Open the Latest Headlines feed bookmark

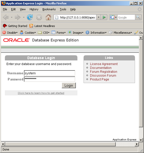point(42,26)
